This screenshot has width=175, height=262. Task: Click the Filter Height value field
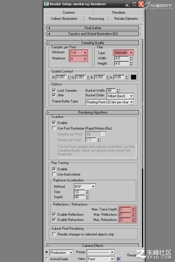[x=122, y=63]
